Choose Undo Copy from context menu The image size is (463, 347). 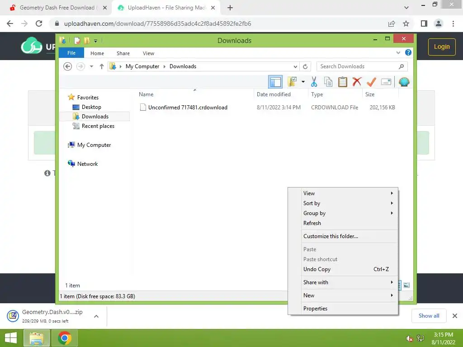coord(349,269)
